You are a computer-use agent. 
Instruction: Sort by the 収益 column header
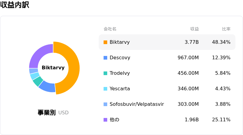pos(194,29)
